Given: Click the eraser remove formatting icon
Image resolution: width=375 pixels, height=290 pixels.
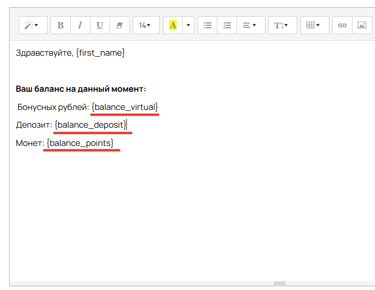Looking at the screenshot, I should [x=120, y=25].
